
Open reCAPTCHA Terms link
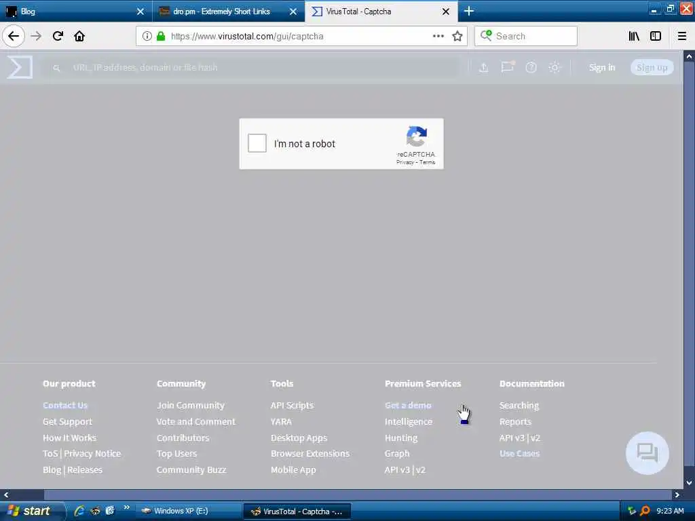[x=428, y=162]
